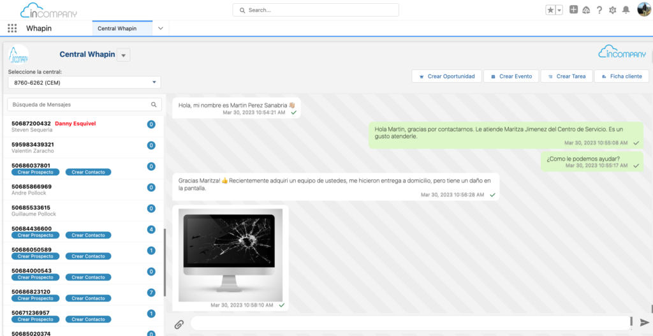Viewport: 653px width, 336px height.
Task: Open the Ficha cliente button
Action: tap(622, 77)
